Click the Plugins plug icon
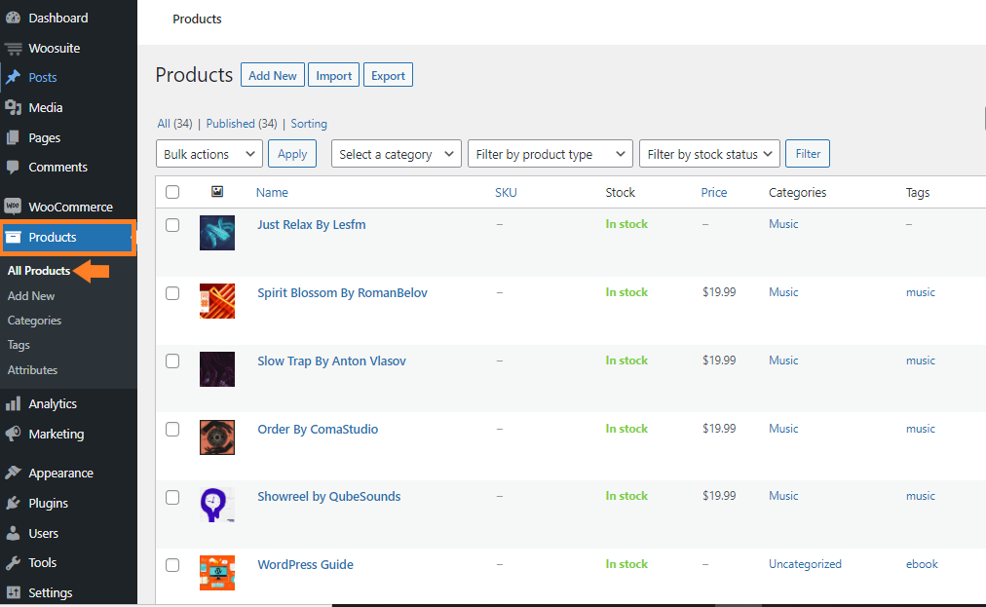 [14, 503]
